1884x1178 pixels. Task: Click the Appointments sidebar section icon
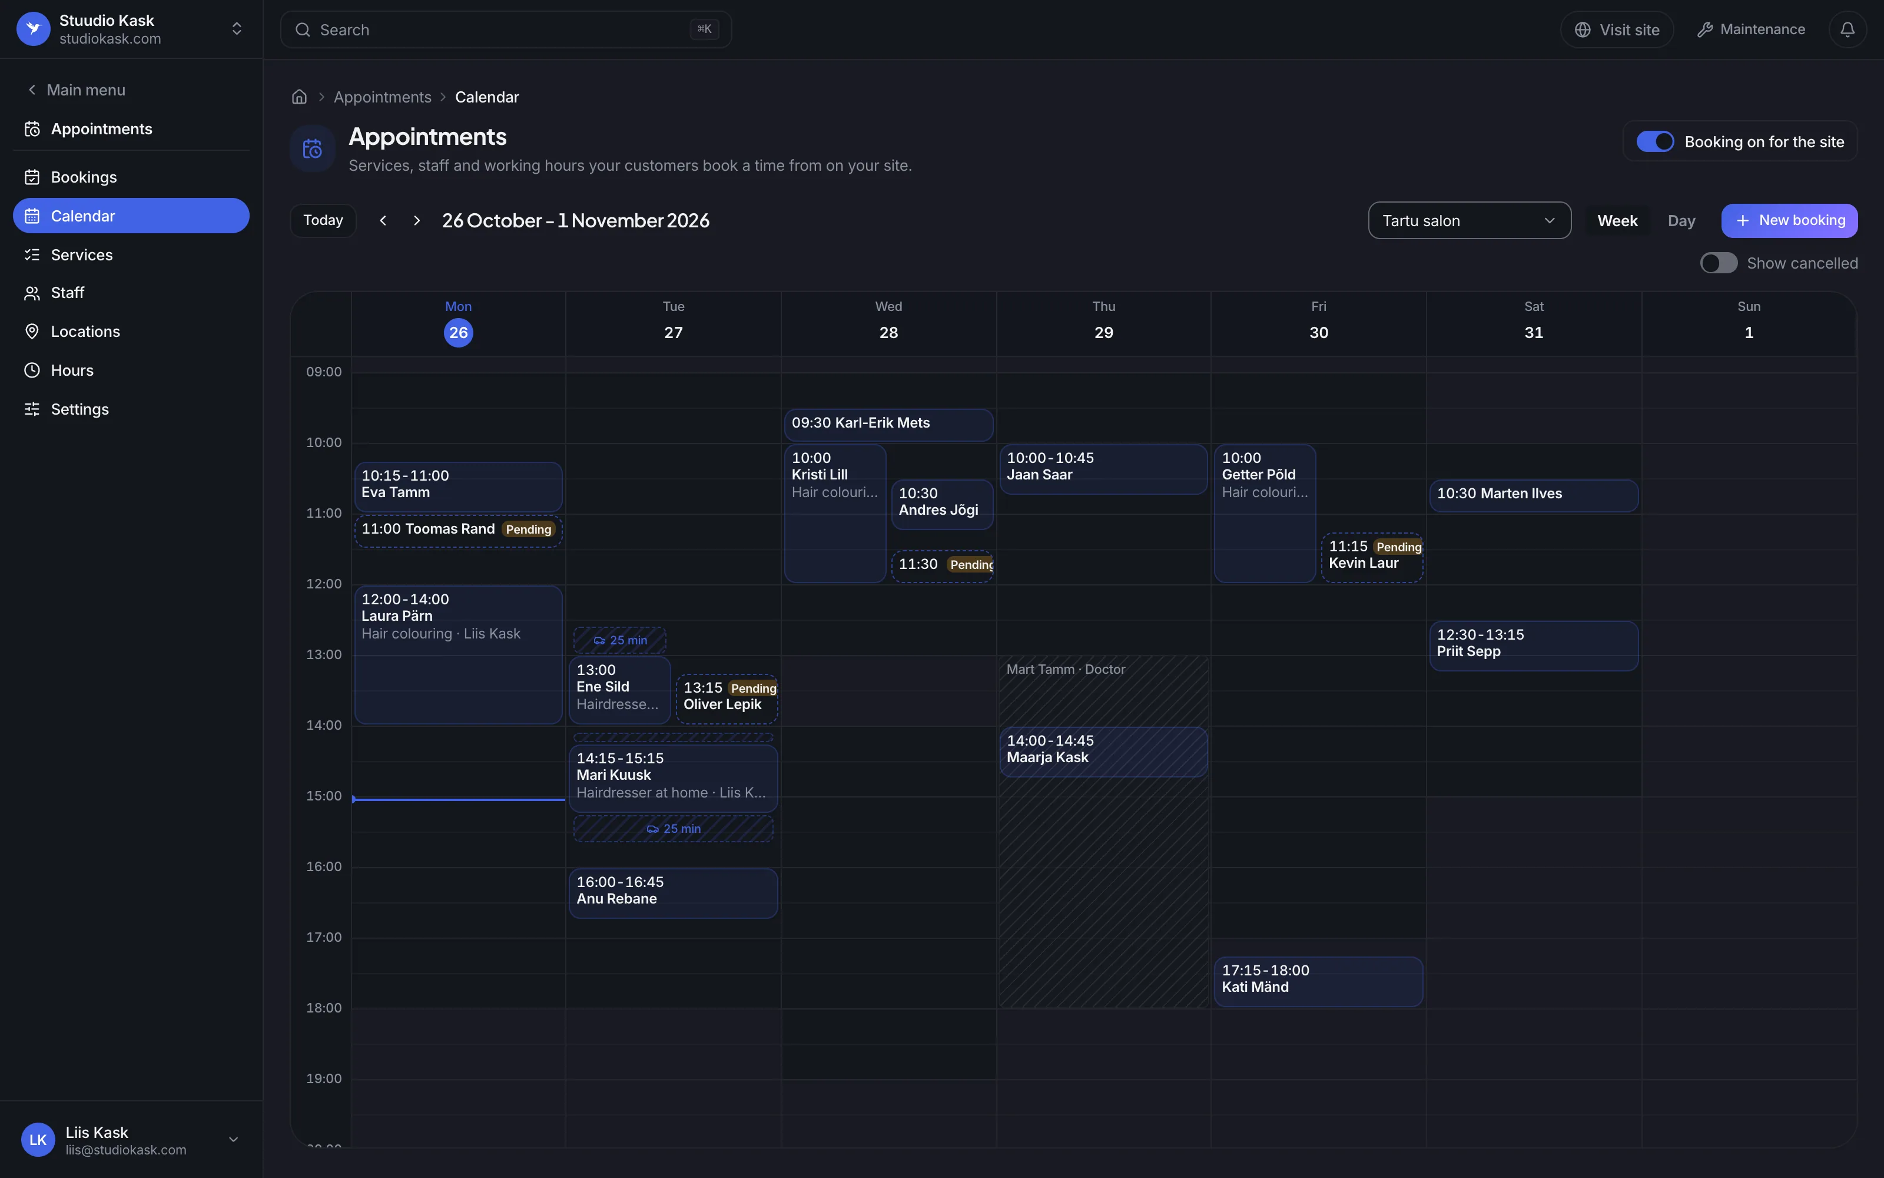pyautogui.click(x=32, y=128)
